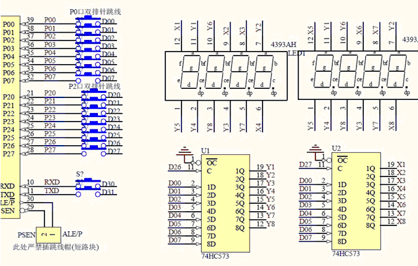The height and width of the screenshot is (266, 418).
Task: Toggle the jumper between P00 and D00
Action: pos(88,21)
